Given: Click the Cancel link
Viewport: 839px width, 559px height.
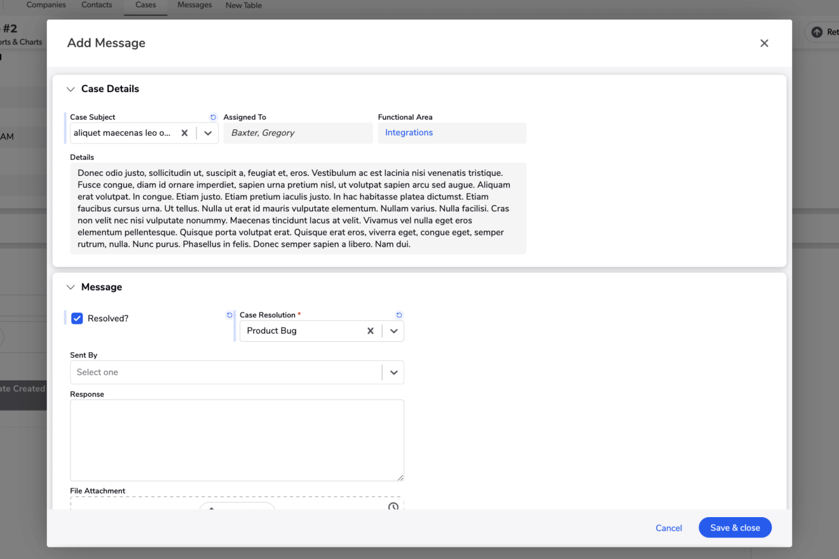Looking at the screenshot, I should click(x=669, y=528).
